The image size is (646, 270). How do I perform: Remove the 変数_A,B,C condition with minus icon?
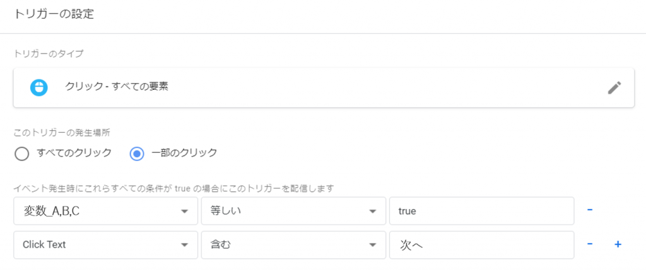[590, 210]
